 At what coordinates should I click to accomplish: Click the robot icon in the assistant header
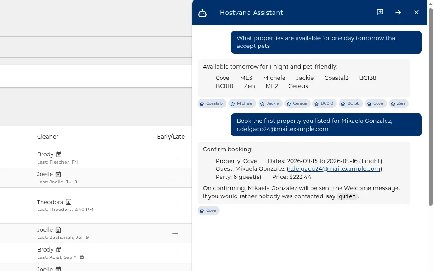203,13
